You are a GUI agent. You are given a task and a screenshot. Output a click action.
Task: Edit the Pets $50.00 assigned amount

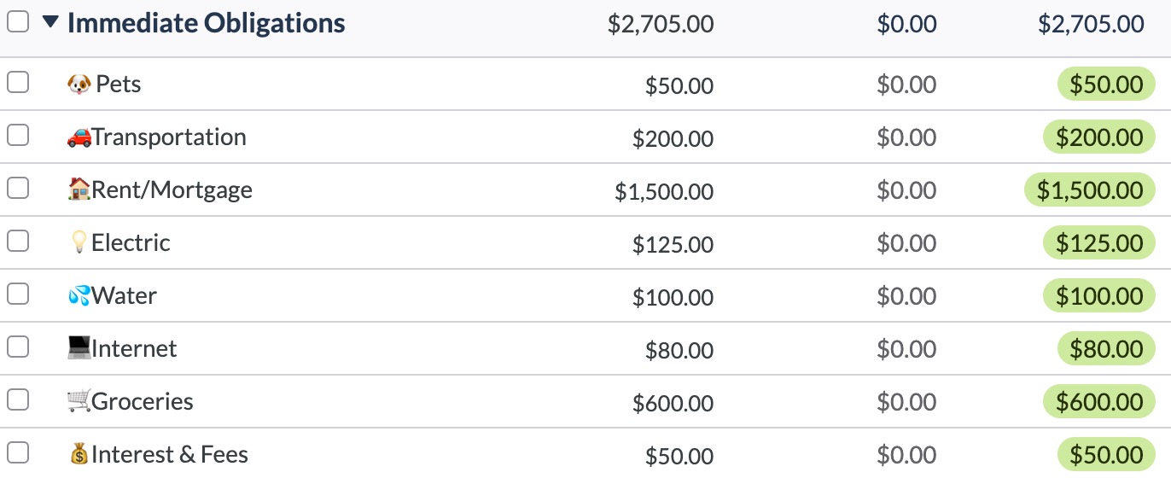coord(679,85)
